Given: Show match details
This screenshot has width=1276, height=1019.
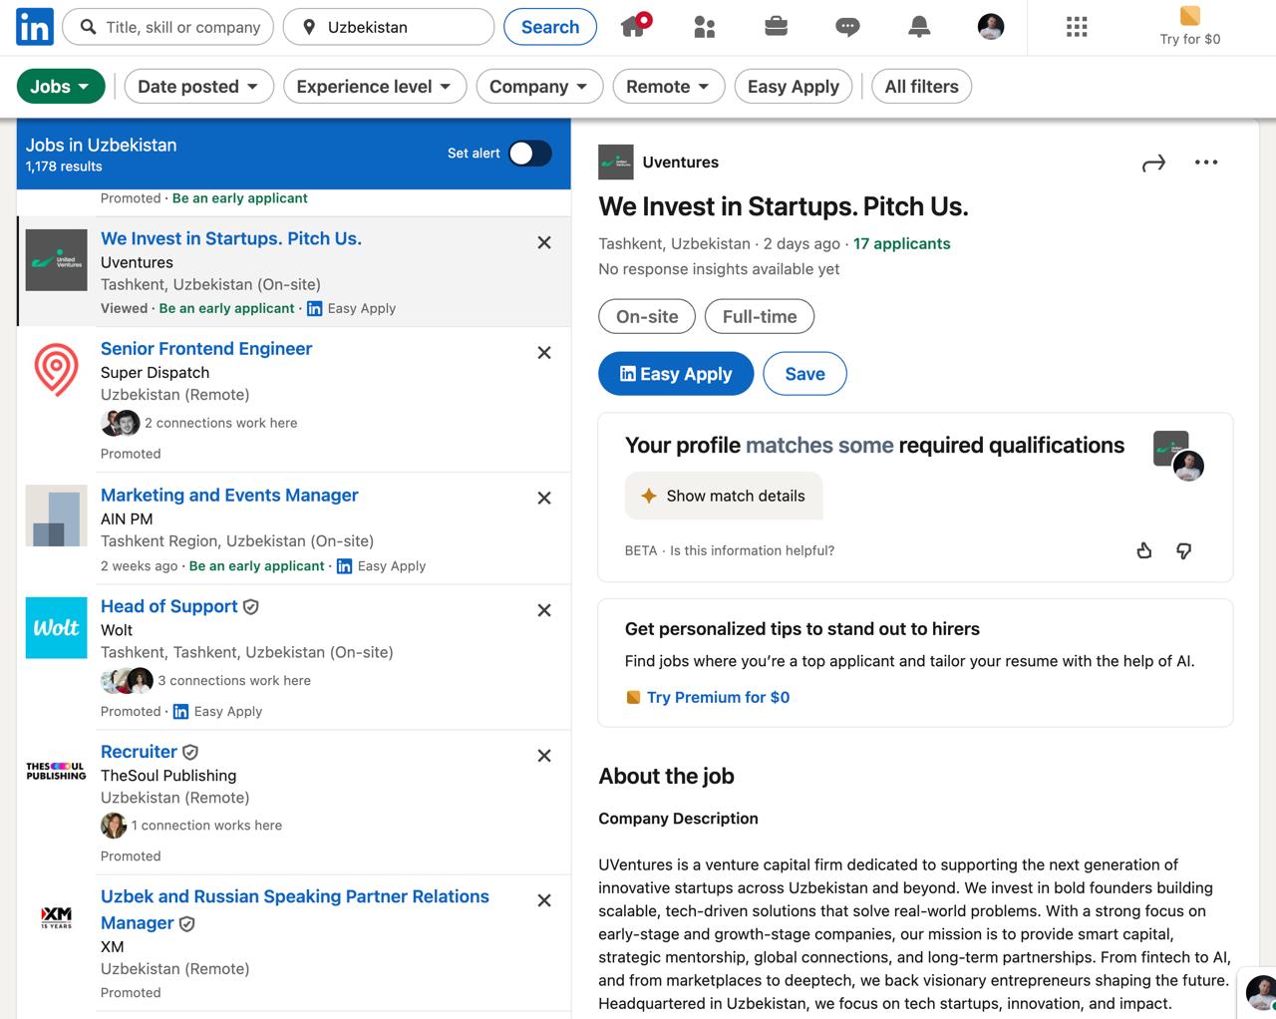Looking at the screenshot, I should 724,496.
